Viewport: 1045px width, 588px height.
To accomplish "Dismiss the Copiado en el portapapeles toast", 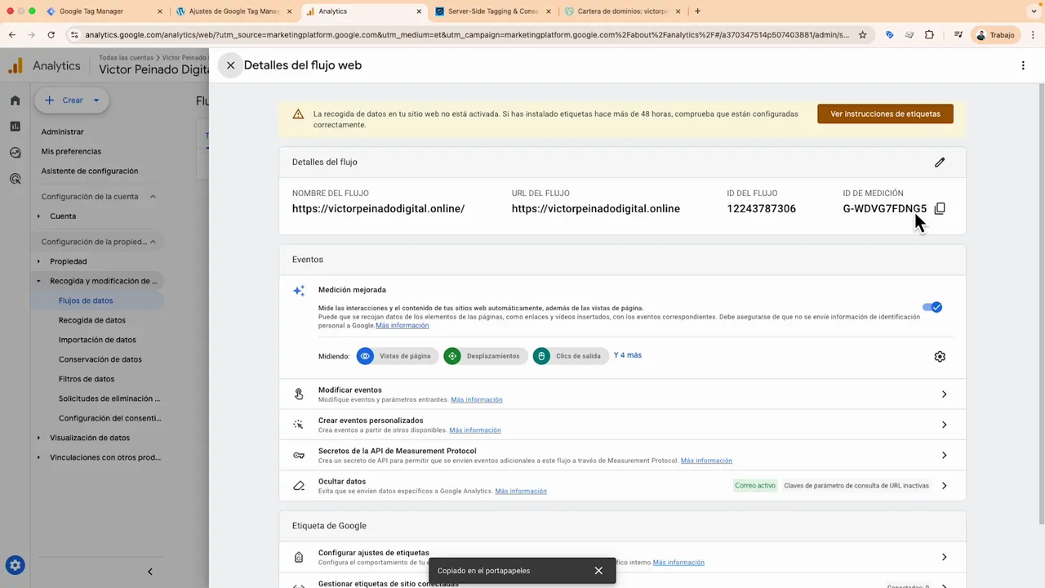I will pyautogui.click(x=598, y=570).
